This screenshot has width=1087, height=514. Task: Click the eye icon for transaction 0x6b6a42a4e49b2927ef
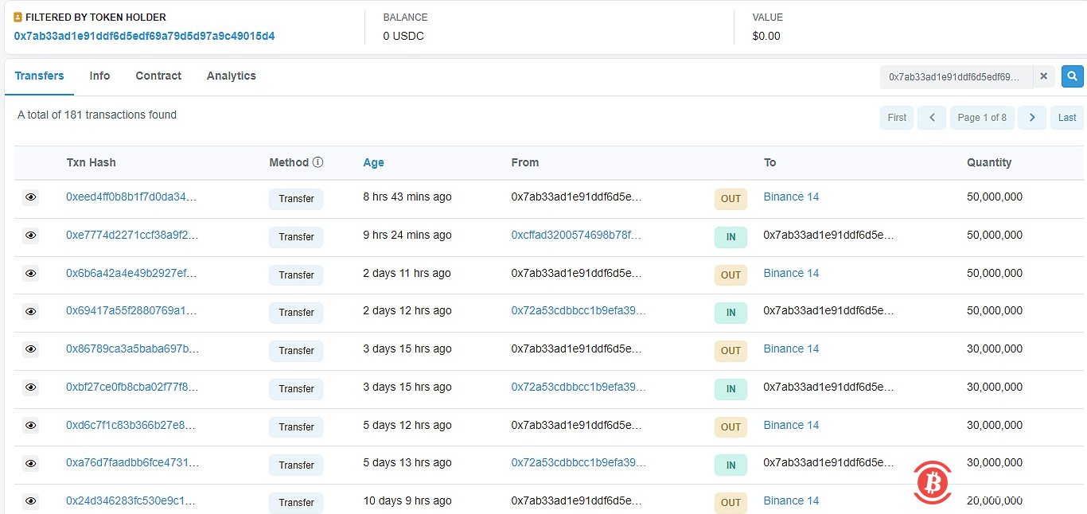pyautogui.click(x=30, y=274)
